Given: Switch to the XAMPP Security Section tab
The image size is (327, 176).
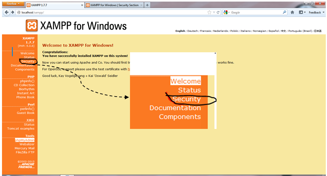Looking at the screenshot, I should click(x=114, y=5).
